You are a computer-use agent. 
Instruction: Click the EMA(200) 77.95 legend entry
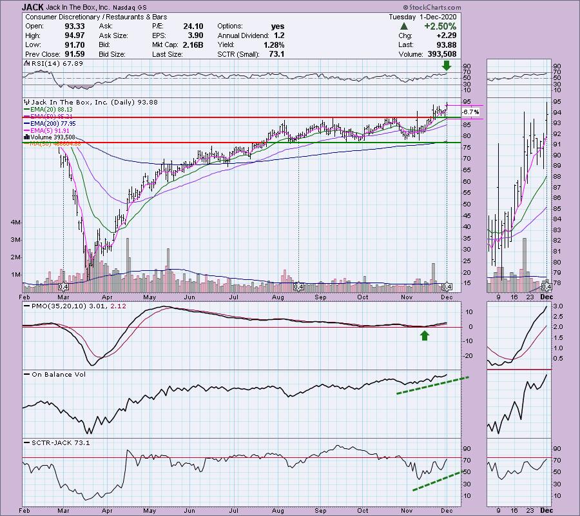click(x=53, y=124)
